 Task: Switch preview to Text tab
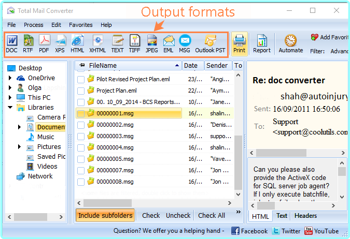pos(282,216)
